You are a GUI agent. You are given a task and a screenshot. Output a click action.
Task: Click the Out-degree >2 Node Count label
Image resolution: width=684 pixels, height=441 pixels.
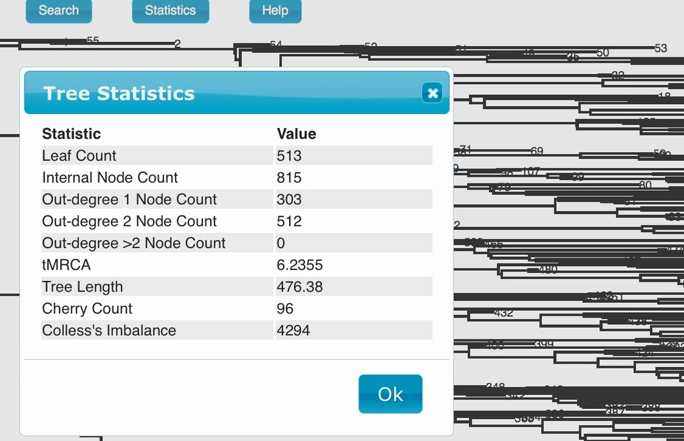tap(134, 243)
